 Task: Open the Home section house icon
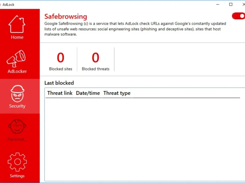[17, 24]
